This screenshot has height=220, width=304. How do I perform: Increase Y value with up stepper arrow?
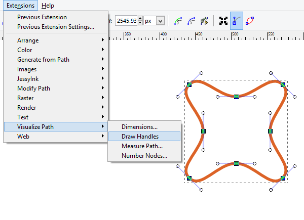pos(140,18)
